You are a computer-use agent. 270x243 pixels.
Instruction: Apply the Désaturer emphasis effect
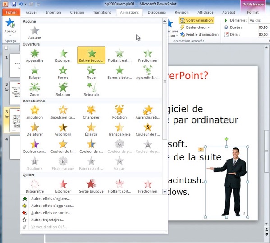tap(35, 129)
